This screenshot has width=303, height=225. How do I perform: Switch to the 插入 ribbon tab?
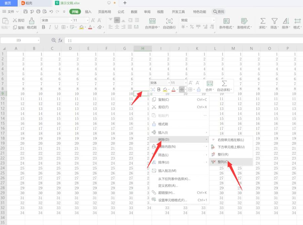88,12
